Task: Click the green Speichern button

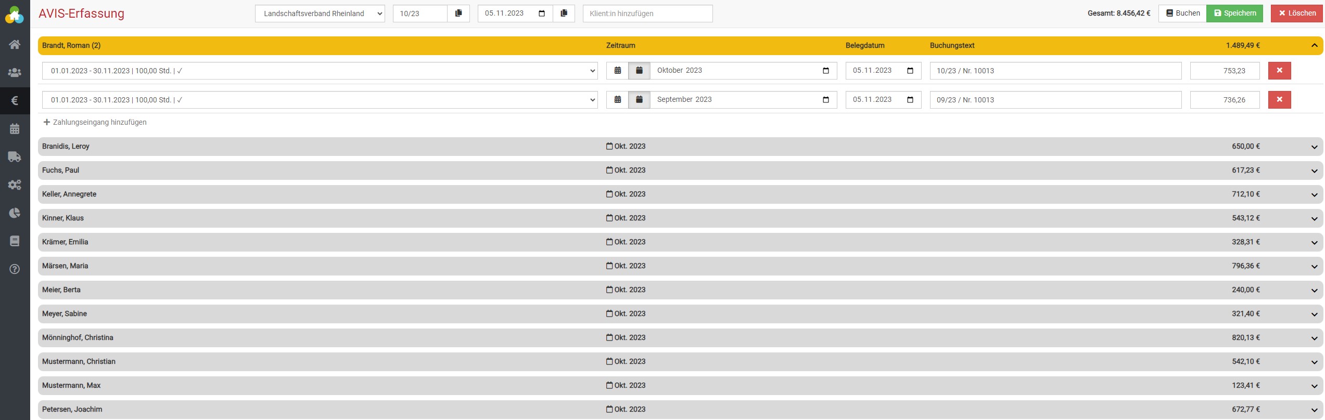Action: tap(1234, 14)
